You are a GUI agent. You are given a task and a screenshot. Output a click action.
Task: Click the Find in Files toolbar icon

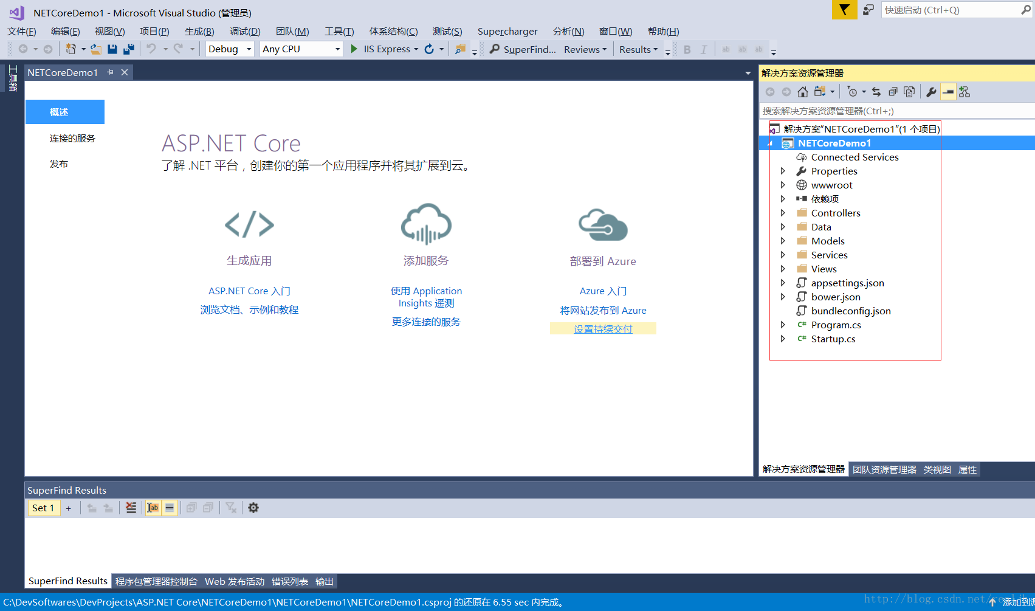[460, 49]
